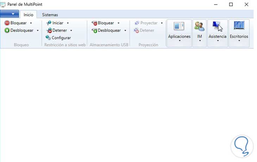Maximize the Panel de MultiPoint window
This screenshot has height=162, width=257.
click(231, 5)
